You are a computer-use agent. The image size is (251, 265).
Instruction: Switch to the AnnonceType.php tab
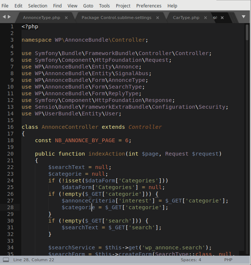[41, 17]
